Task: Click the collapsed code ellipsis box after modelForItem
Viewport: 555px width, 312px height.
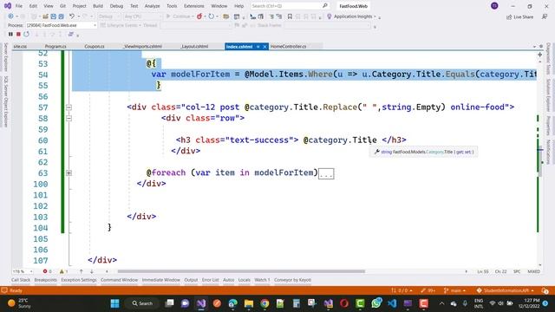Action: [326, 173]
